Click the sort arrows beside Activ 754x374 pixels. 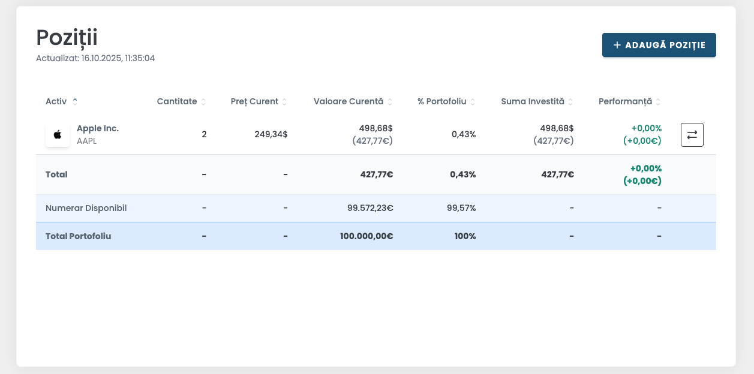75,101
